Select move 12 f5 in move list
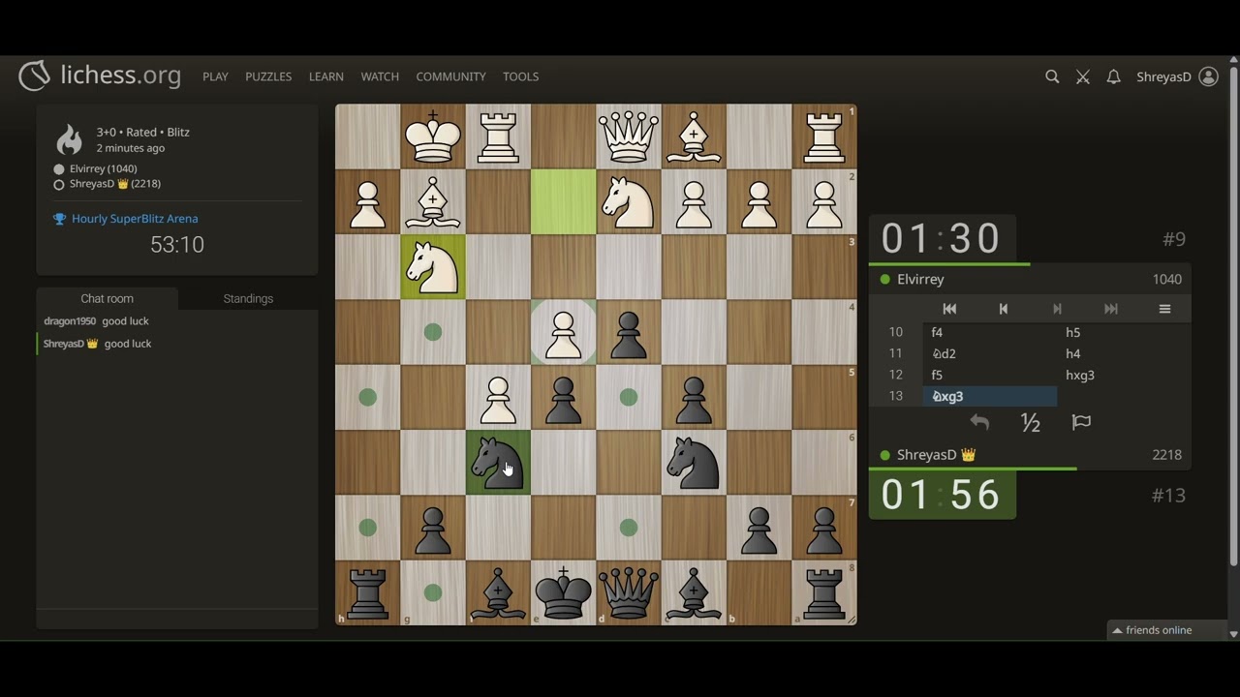Viewport: 1240px width, 697px height. [x=989, y=375]
